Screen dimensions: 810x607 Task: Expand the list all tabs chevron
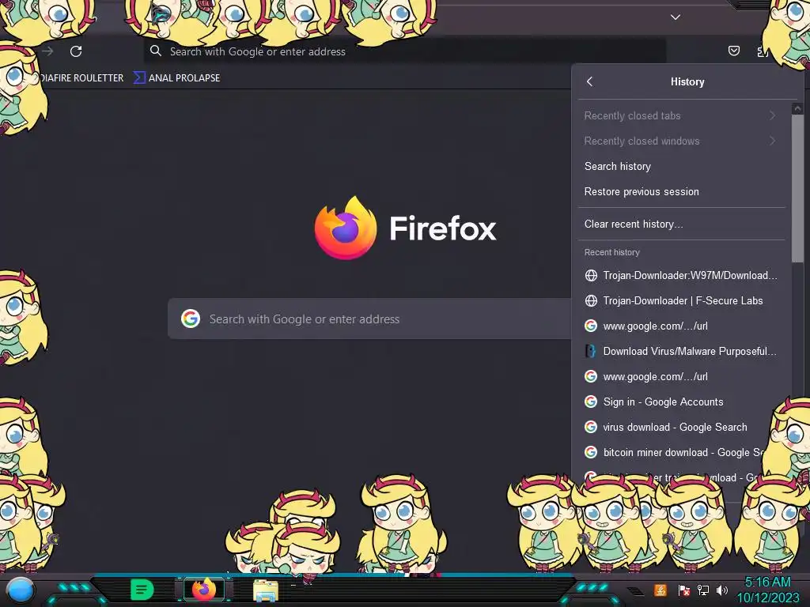coord(676,17)
